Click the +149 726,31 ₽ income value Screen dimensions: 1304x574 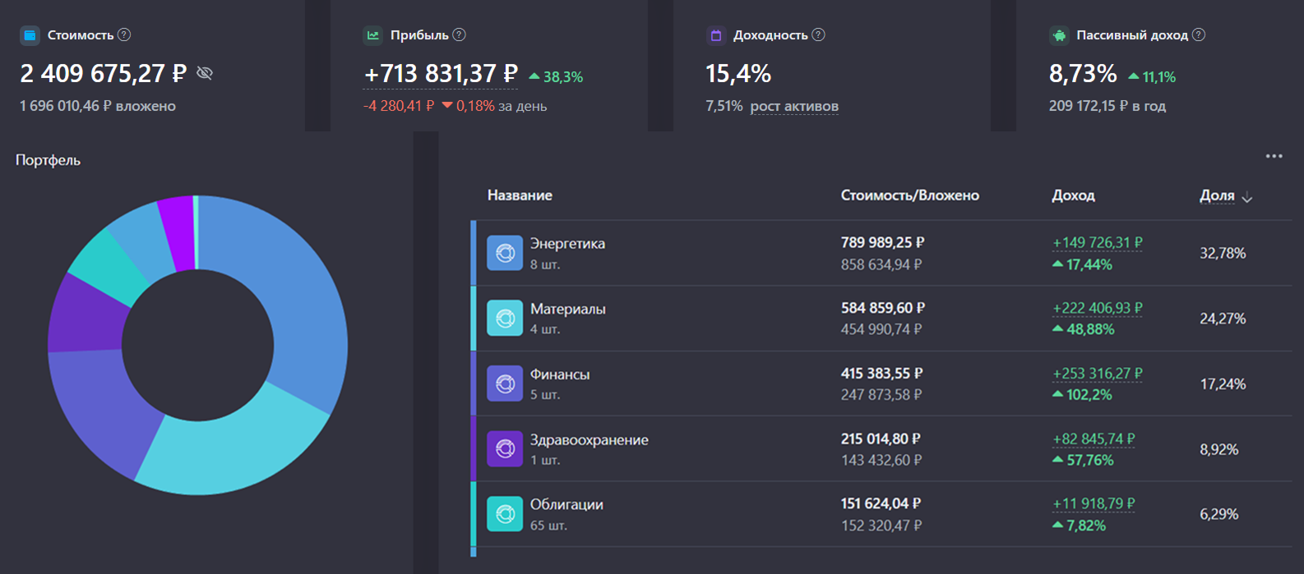(1098, 243)
